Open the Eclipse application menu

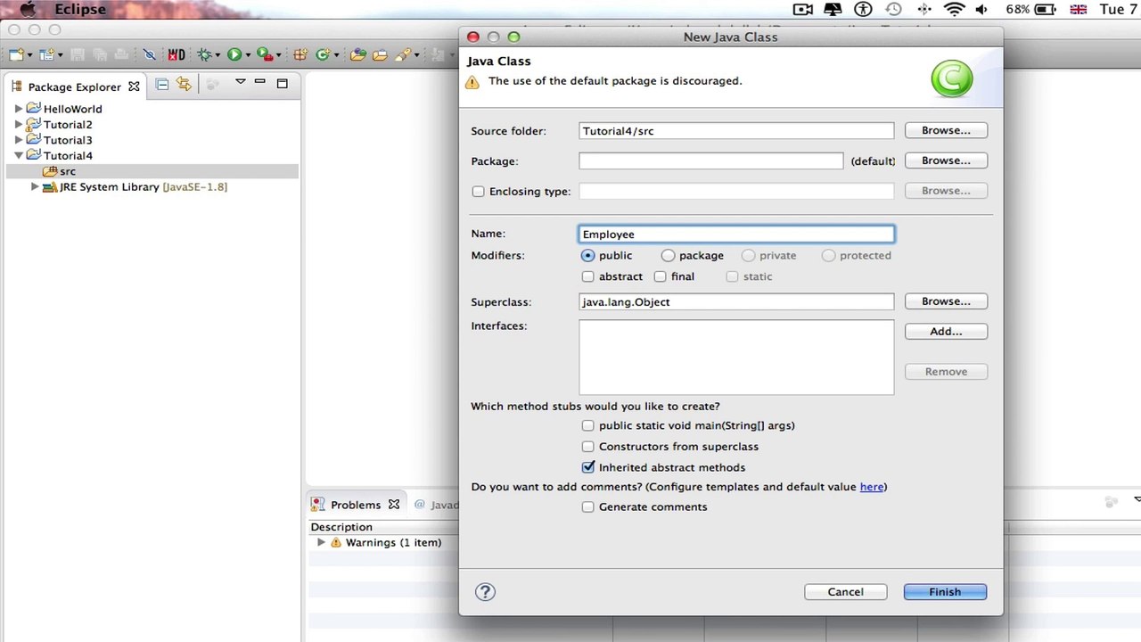[79, 10]
